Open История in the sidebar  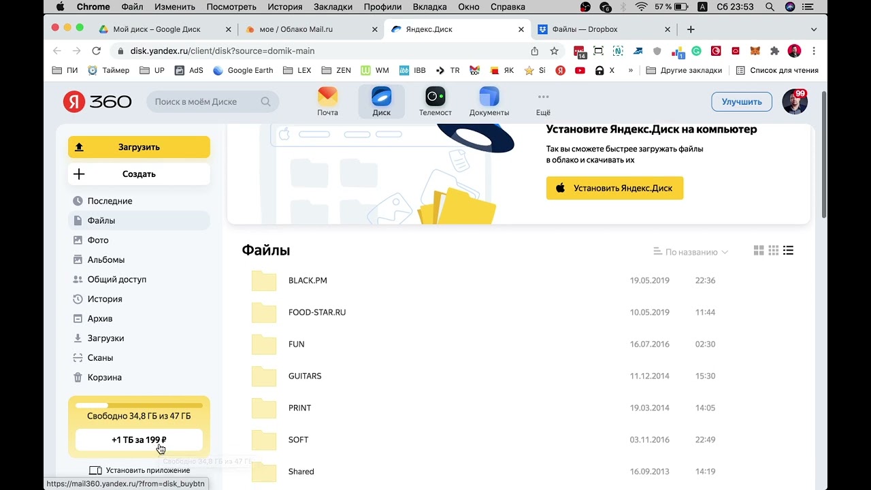coord(139,299)
